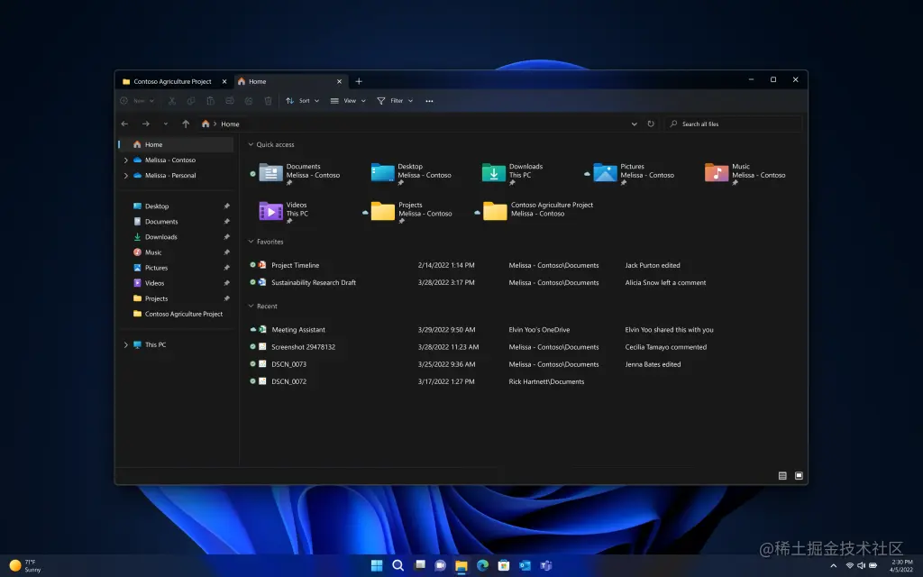Viewport: 923px width, 577px height.
Task: Open address bar history dropdown chevron
Action: [634, 124]
